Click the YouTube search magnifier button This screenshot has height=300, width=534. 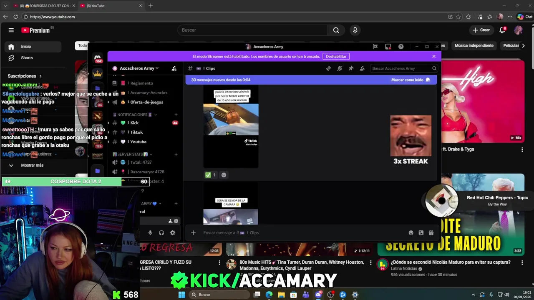pyautogui.click(x=336, y=30)
